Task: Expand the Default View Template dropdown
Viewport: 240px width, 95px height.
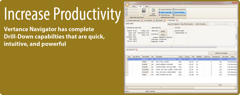Action: (235, 53)
